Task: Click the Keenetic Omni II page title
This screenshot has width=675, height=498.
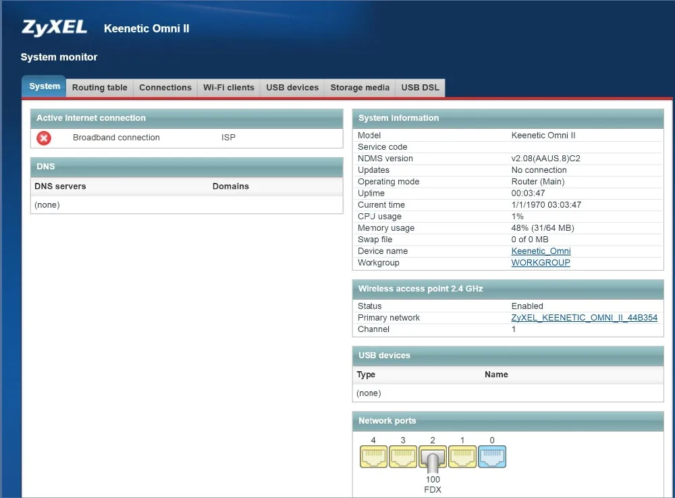Action: click(x=146, y=28)
